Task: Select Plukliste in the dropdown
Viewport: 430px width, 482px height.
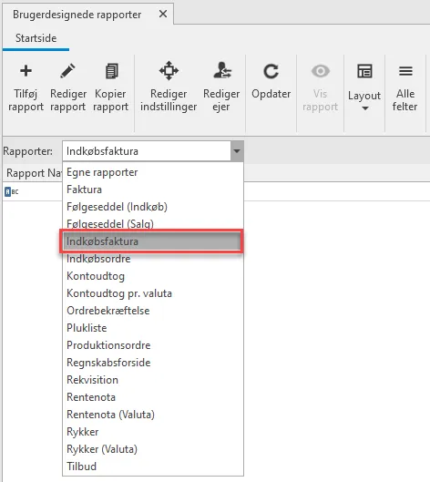Action: [153, 328]
